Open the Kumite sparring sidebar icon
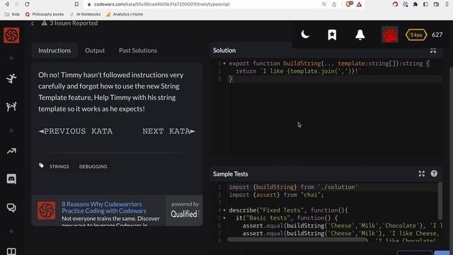 [11, 107]
